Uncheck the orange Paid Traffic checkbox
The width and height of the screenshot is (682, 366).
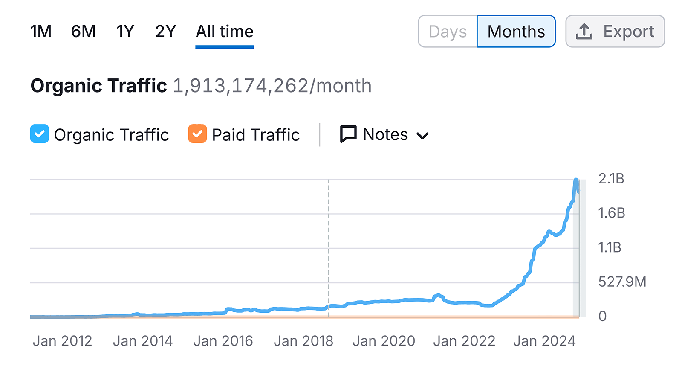(x=197, y=134)
